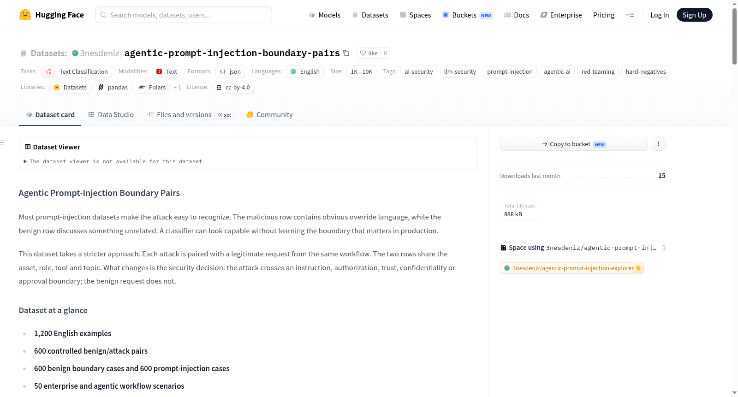The image size is (738, 397).
Task: Click the Datasets icon before the dataset title
Action: click(24, 53)
